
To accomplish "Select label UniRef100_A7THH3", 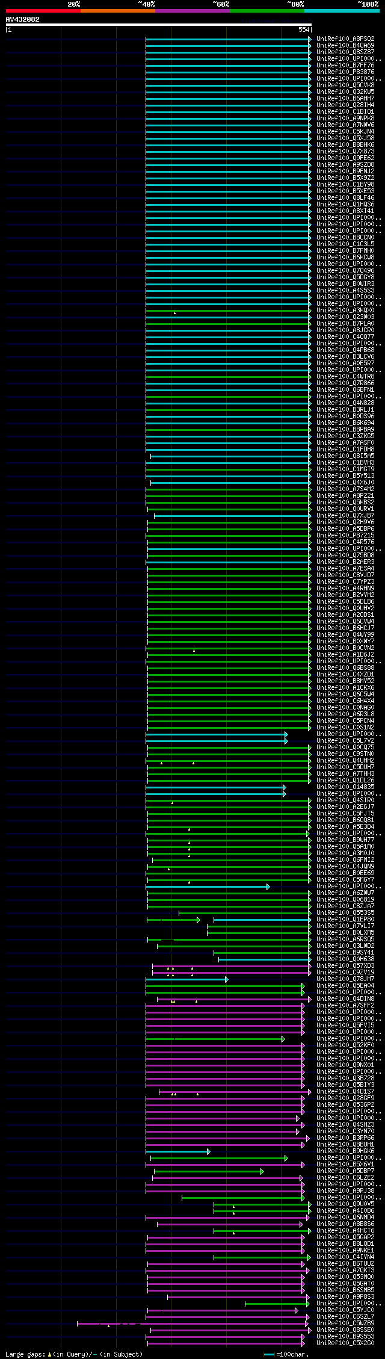I will coord(345,773).
